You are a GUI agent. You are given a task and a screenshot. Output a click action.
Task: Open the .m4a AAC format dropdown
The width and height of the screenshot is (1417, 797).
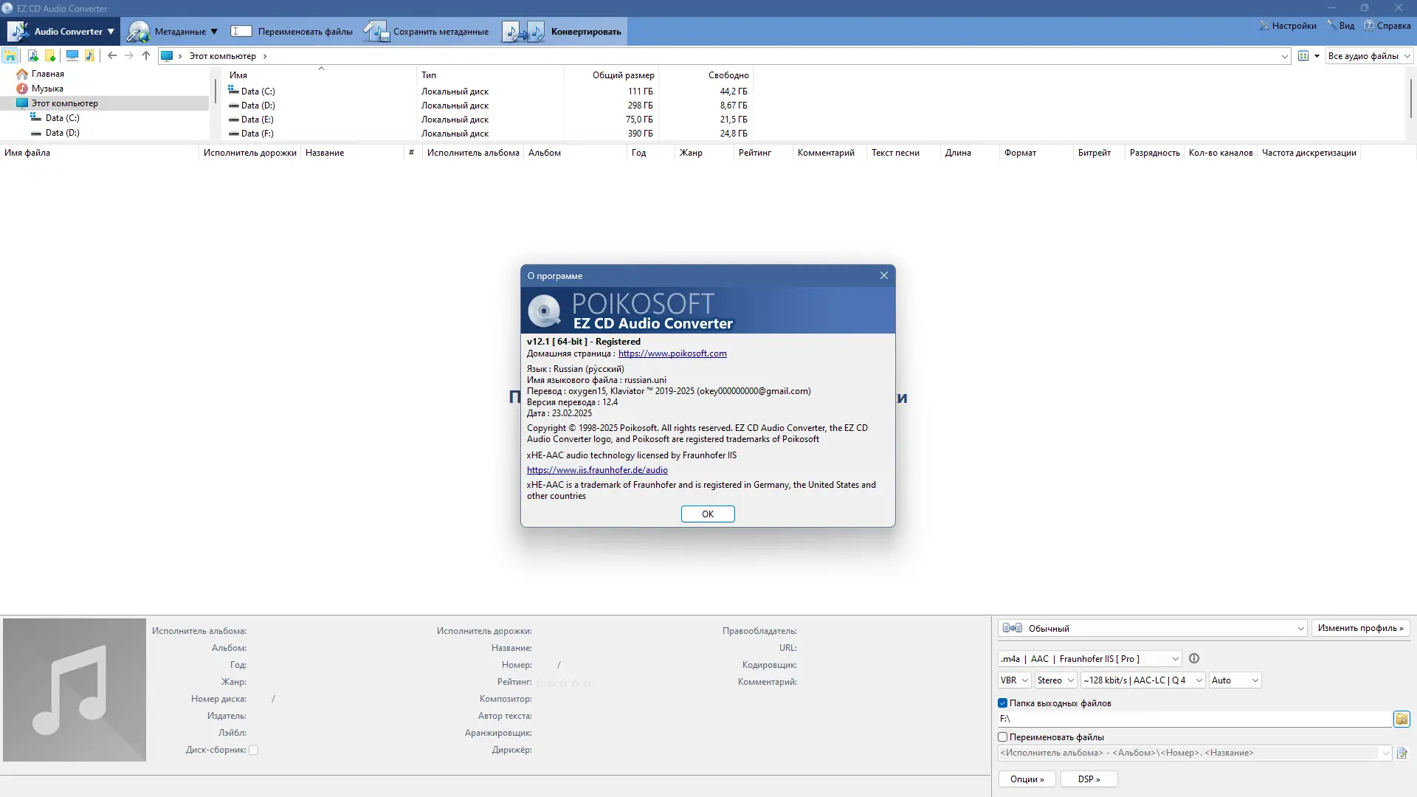(1089, 659)
